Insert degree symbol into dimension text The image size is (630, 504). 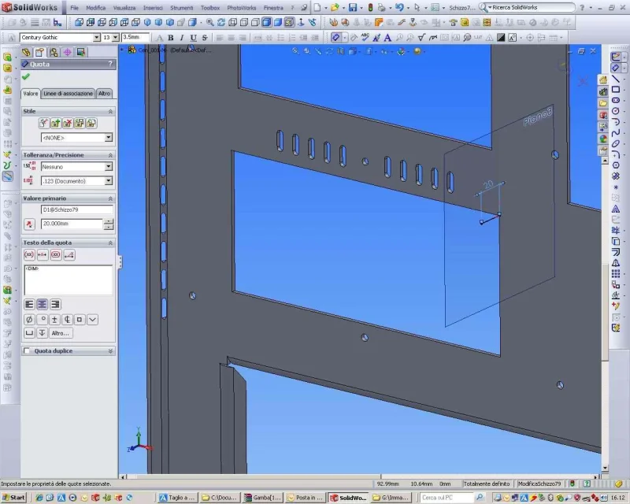tap(42, 320)
